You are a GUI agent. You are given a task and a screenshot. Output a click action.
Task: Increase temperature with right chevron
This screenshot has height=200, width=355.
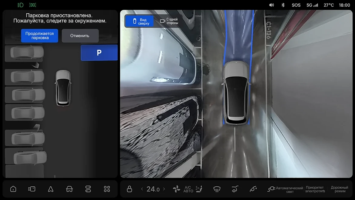click(164, 189)
